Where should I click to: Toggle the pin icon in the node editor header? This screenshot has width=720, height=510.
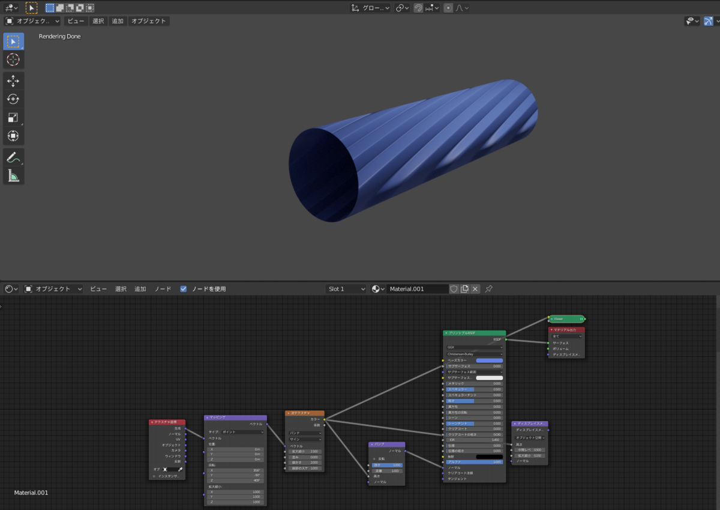point(489,289)
